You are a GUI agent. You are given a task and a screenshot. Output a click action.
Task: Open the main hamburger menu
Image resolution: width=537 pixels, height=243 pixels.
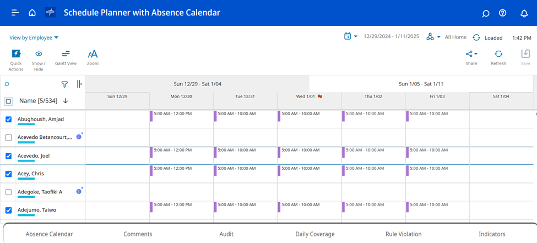pyautogui.click(x=15, y=13)
